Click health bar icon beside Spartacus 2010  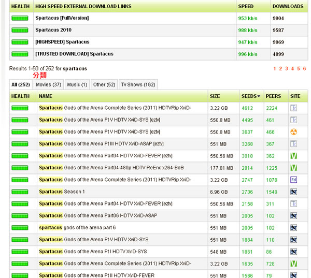click(20, 30)
